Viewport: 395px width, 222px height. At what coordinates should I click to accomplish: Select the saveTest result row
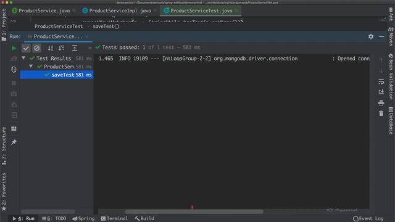pos(57,75)
